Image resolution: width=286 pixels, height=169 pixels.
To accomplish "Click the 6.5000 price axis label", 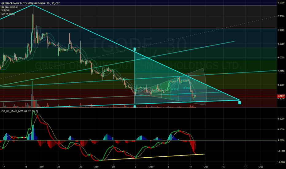I will click(281, 44).
